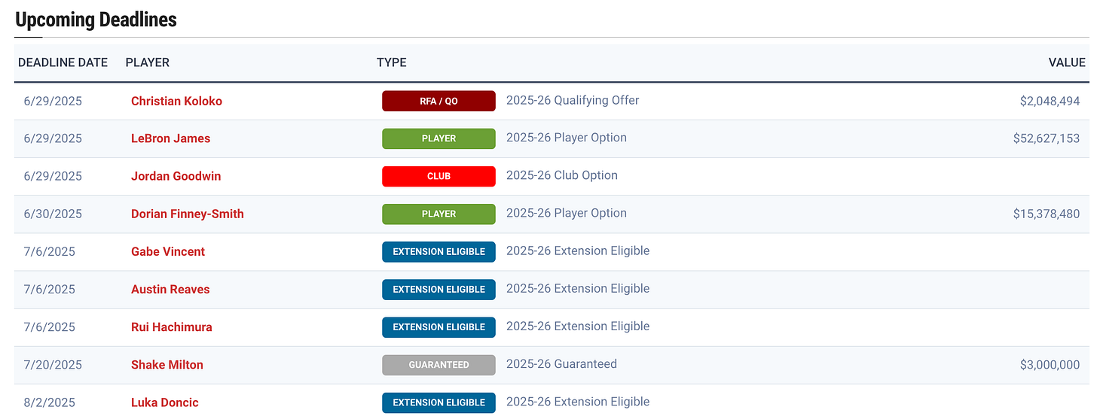Open Austin Reaves player link

tap(170, 289)
